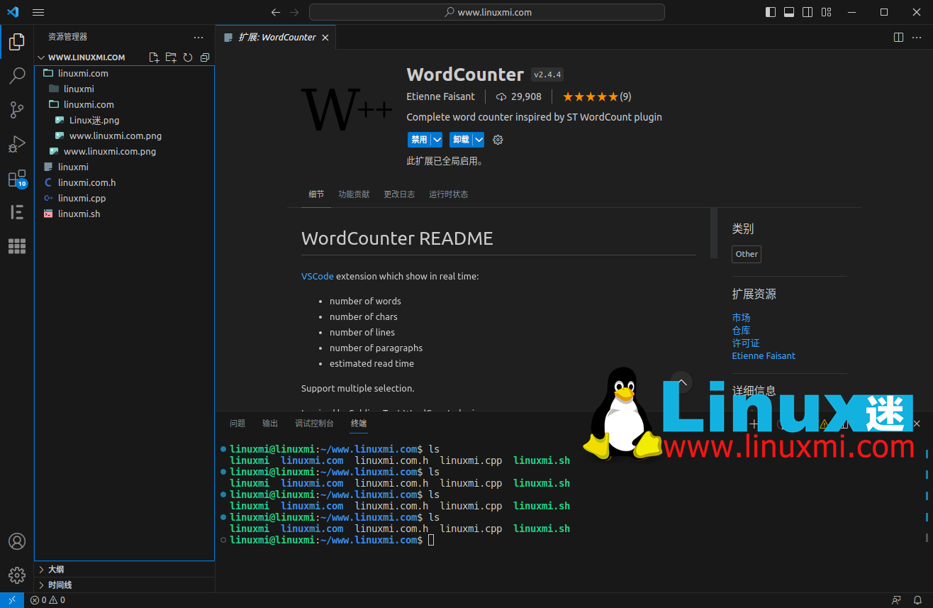Open the Extensions view with badge 10
Screen dimensions: 933x608
tap(17, 179)
